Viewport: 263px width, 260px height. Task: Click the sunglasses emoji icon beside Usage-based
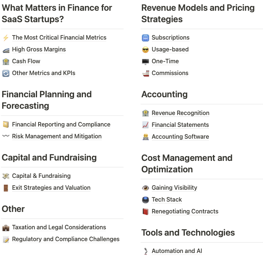145,50
